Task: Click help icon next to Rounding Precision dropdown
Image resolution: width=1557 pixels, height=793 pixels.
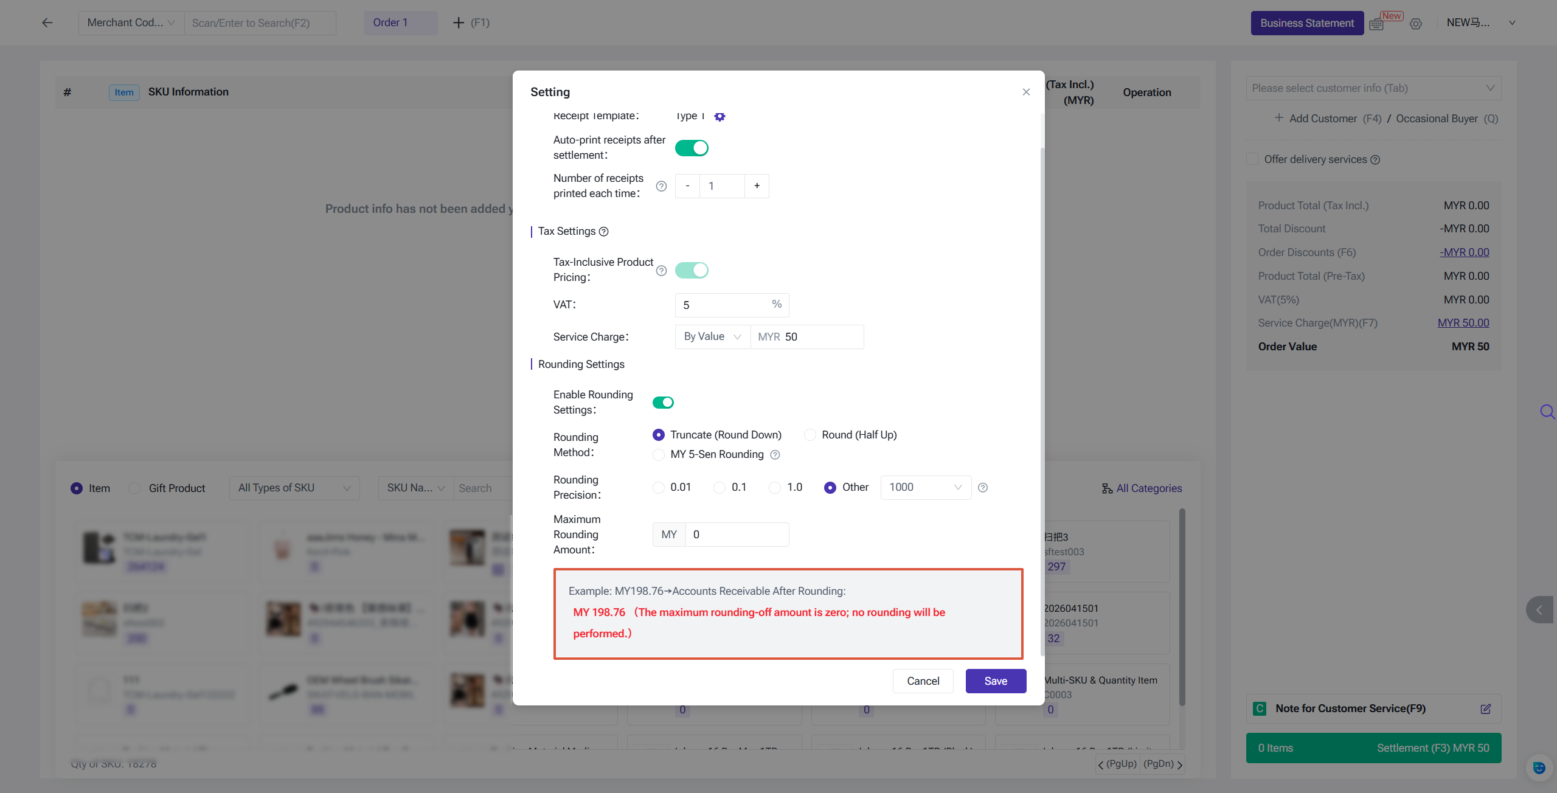Action: (x=983, y=488)
